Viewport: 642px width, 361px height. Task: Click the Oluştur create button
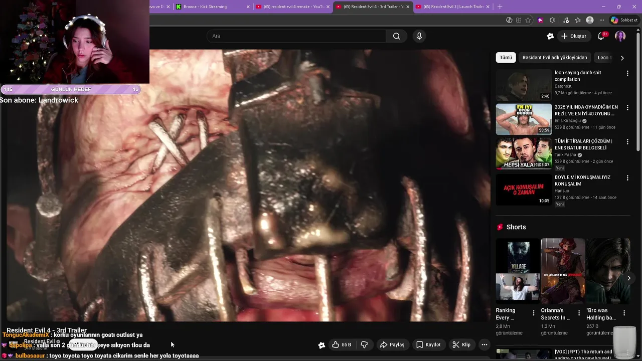[x=573, y=36]
